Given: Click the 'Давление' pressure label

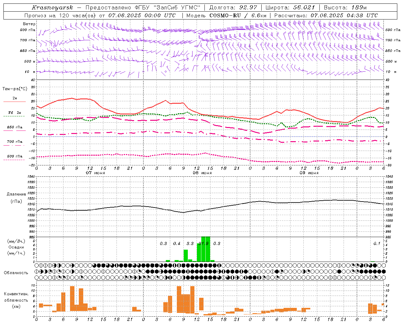Looking at the screenshot, I should [x=16, y=194].
